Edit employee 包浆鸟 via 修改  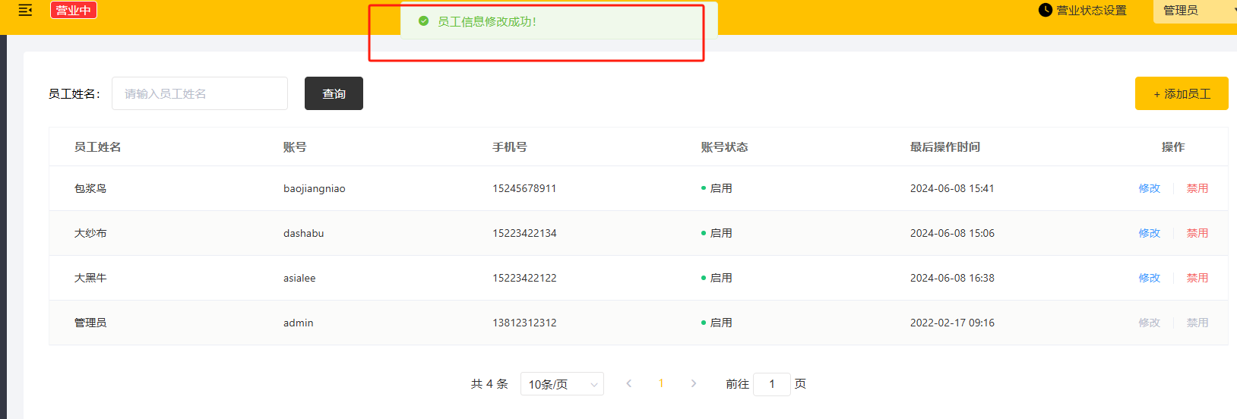click(x=1149, y=188)
